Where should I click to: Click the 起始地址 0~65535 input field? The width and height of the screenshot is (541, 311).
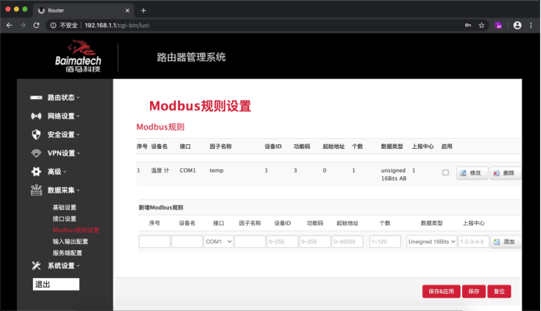point(347,242)
